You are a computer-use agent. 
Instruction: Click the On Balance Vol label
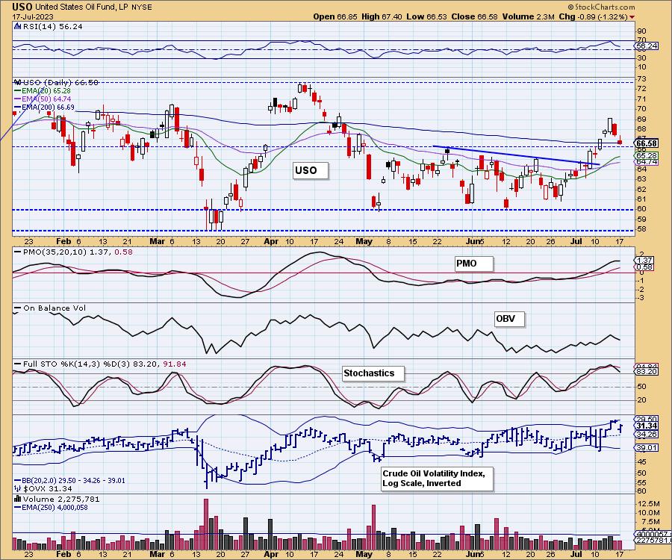[50, 308]
